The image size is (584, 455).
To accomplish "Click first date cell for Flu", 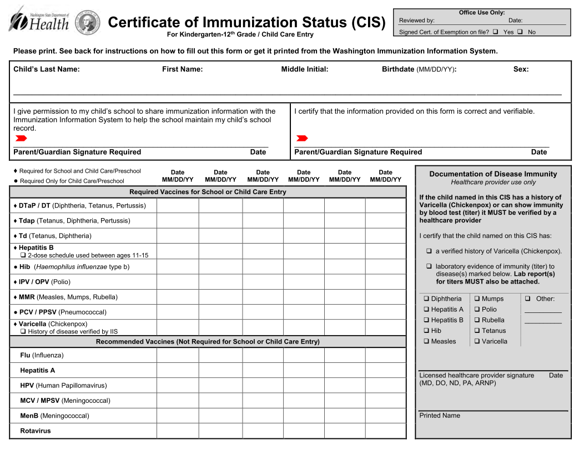I will (178, 355).
